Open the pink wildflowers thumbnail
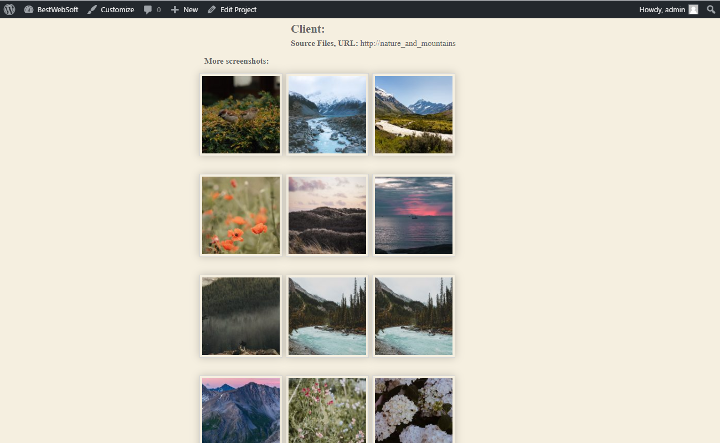Viewport: 720px width, 443px height. tap(327, 410)
